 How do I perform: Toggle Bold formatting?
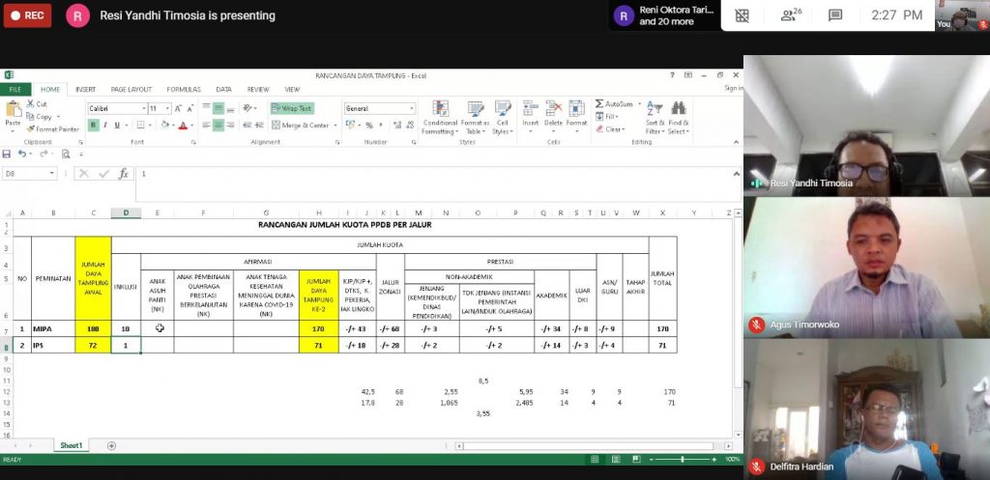tap(92, 125)
